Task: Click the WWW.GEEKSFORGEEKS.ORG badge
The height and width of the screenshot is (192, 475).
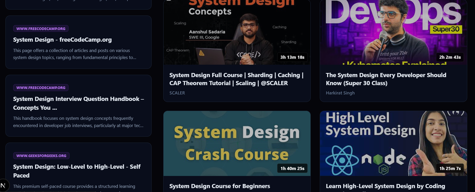Action: tap(41, 156)
